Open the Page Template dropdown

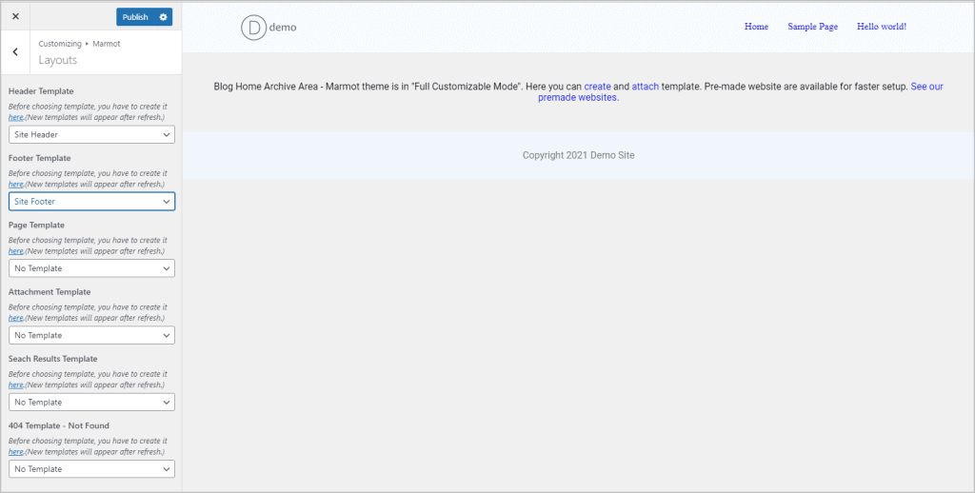91,268
